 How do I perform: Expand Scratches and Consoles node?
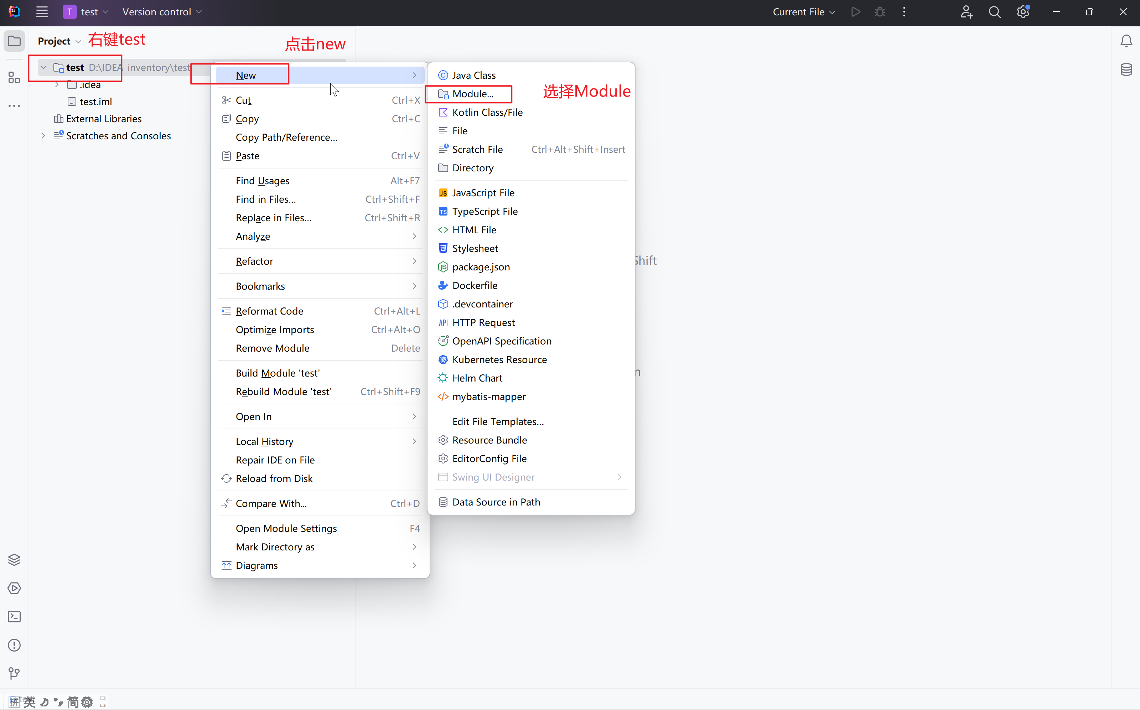pyautogui.click(x=43, y=136)
